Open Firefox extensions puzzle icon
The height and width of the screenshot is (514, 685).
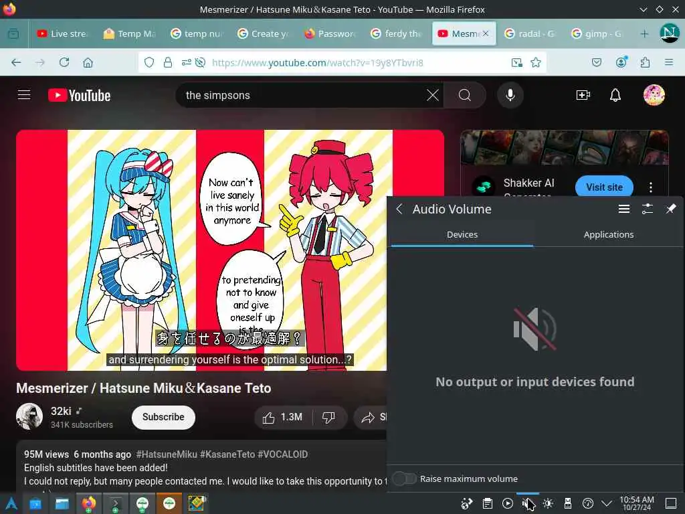click(645, 62)
